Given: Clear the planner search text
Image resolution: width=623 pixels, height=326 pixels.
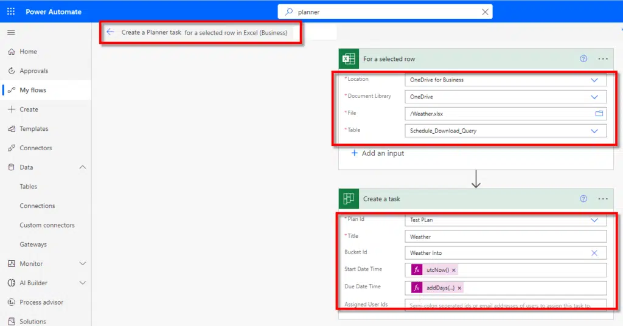Looking at the screenshot, I should tap(485, 12).
